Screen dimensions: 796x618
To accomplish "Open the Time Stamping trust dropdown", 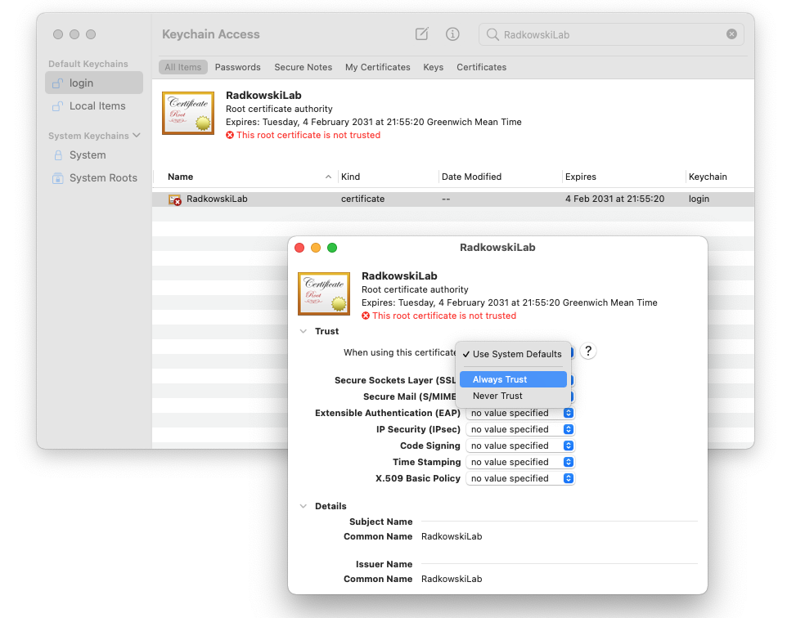I will click(519, 462).
